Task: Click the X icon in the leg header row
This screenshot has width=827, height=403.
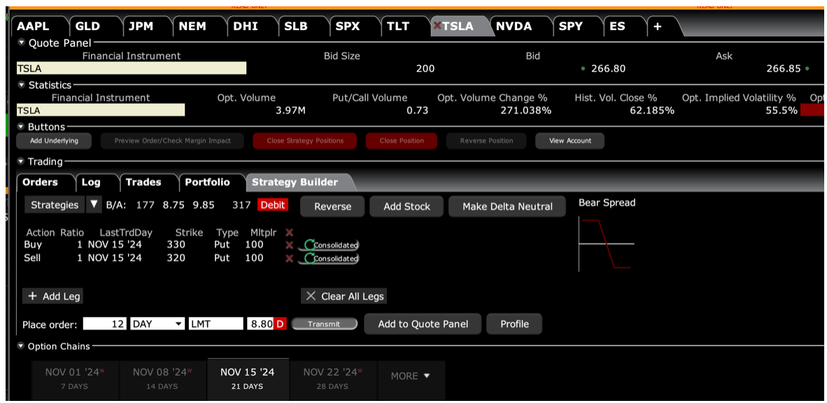Action: (x=289, y=232)
